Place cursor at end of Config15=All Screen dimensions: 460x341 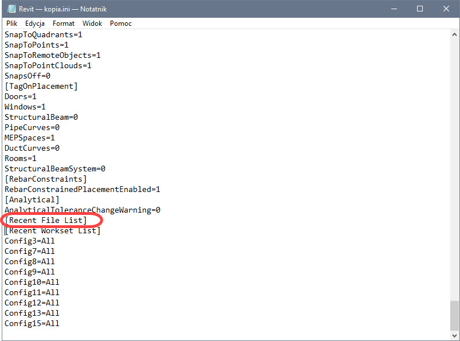[x=60, y=324]
